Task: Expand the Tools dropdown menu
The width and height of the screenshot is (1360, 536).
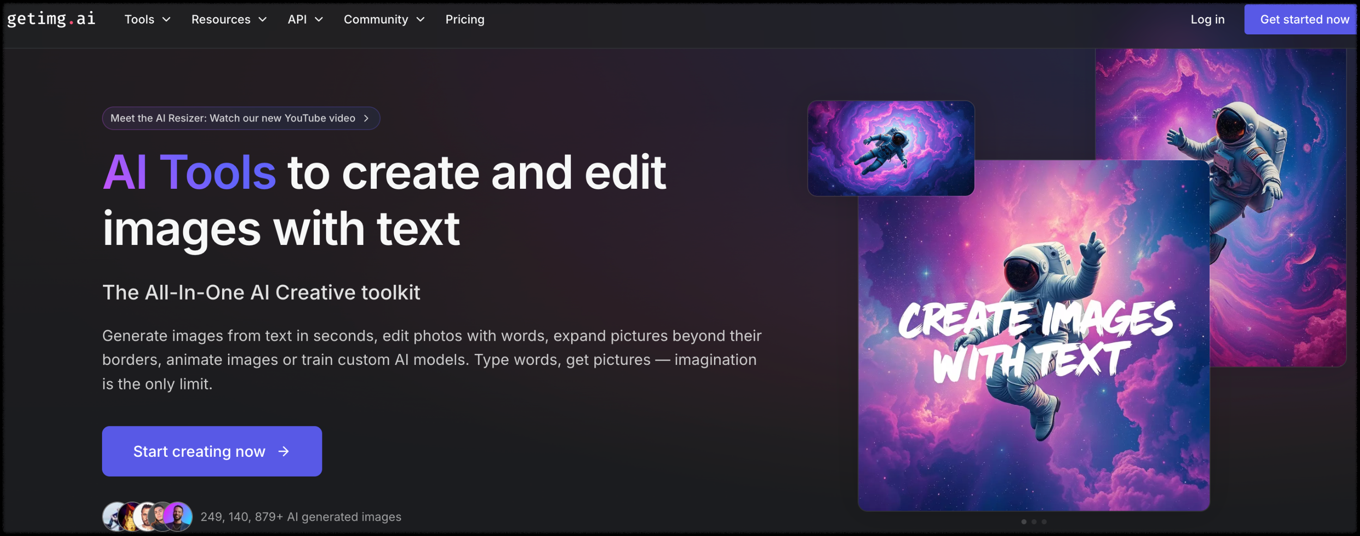Action: click(147, 19)
